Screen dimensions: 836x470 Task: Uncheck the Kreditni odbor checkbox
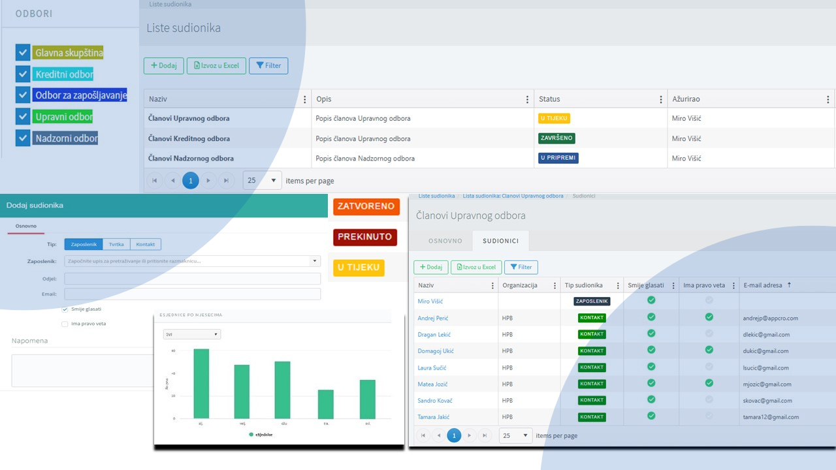coord(23,74)
